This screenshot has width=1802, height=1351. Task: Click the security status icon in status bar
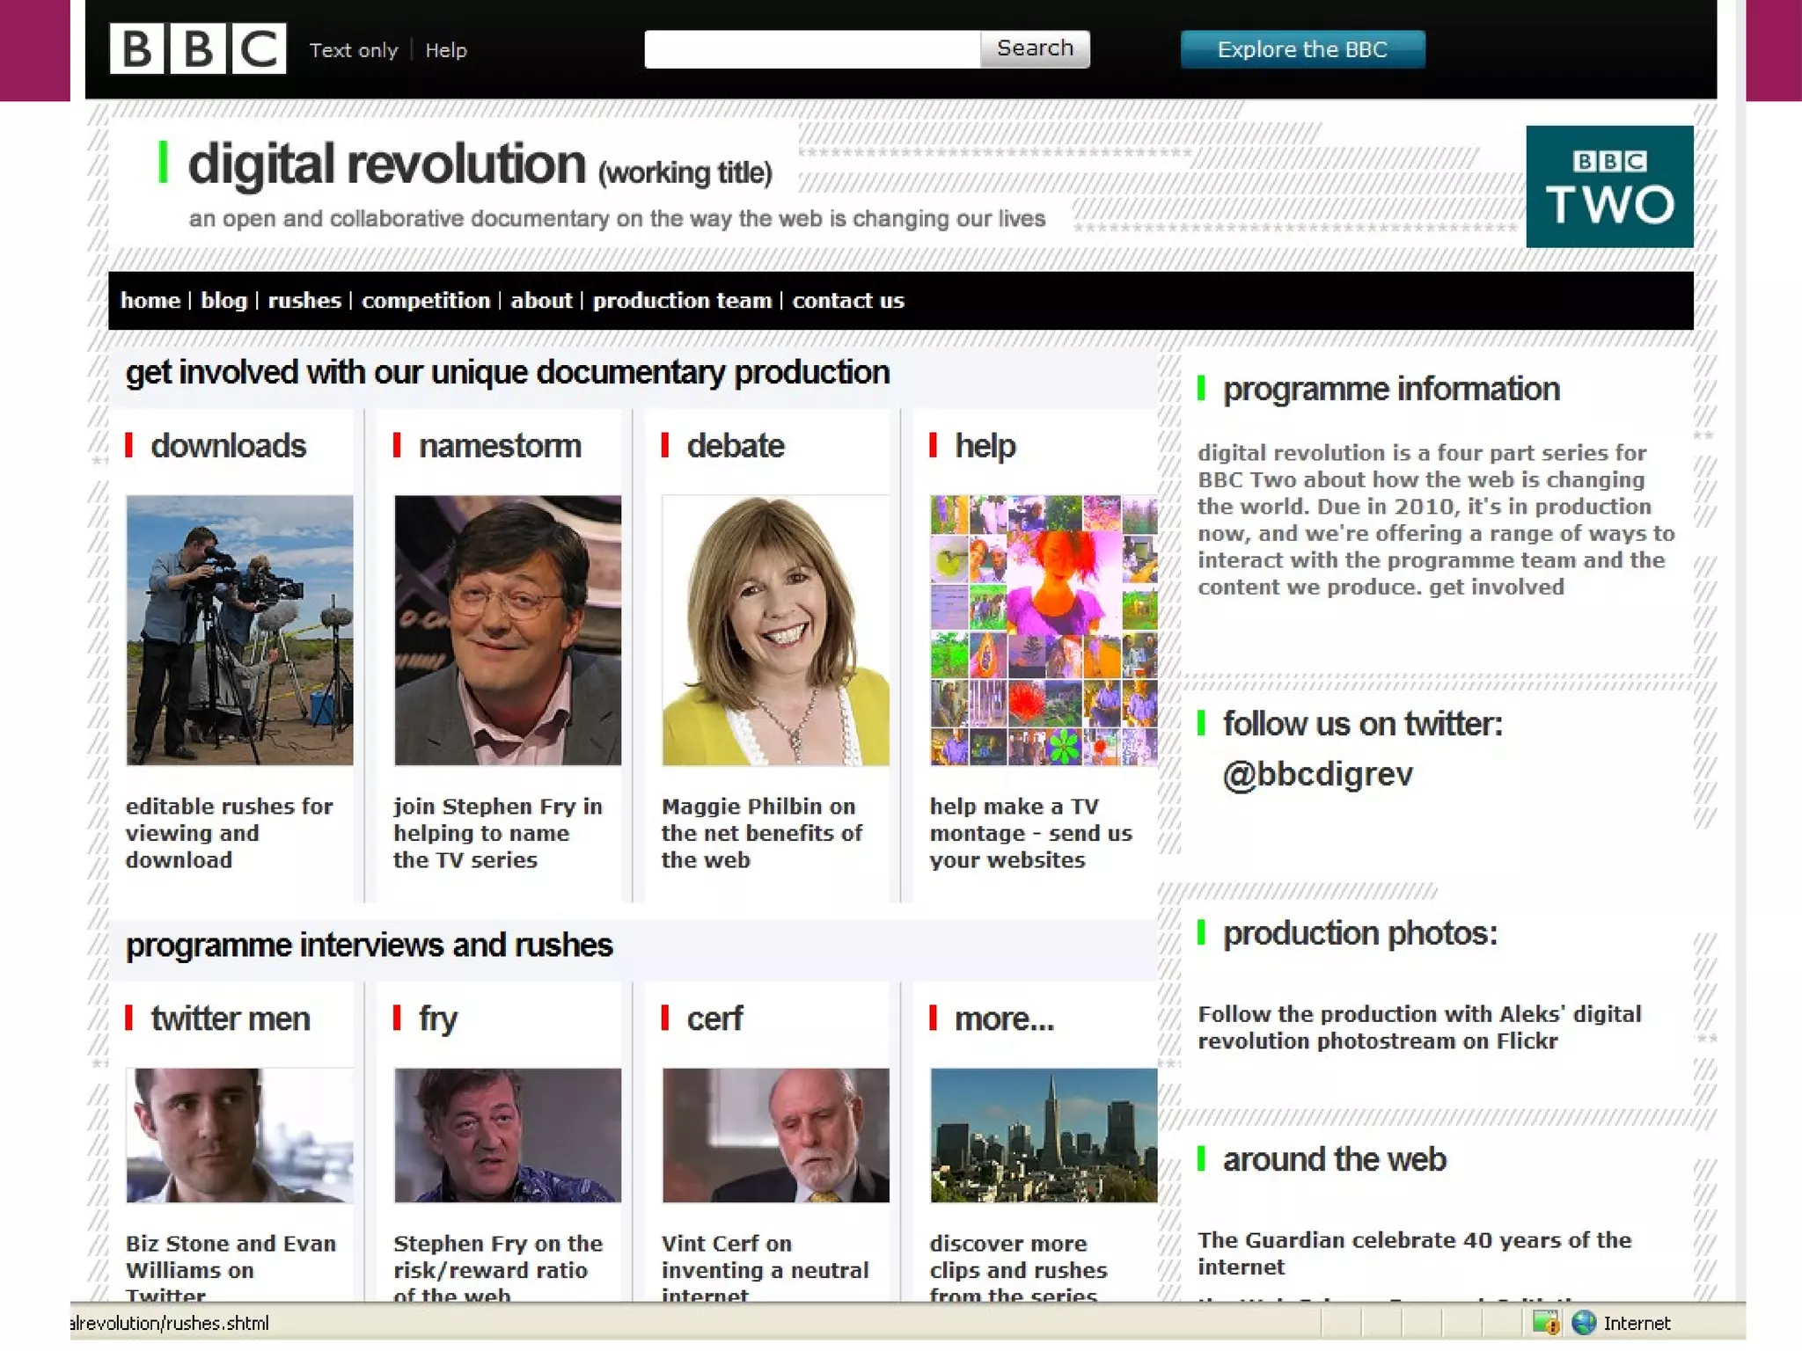coord(1545,1322)
